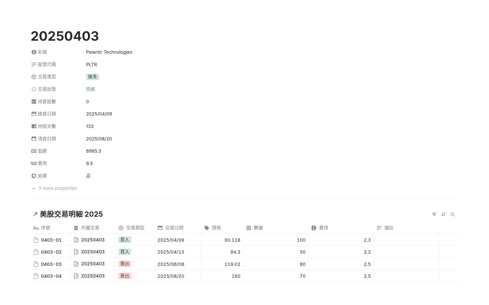Click the text lines icon beside 股票代碼
Image resolution: width=489 pixels, height=305 pixels.
point(34,65)
